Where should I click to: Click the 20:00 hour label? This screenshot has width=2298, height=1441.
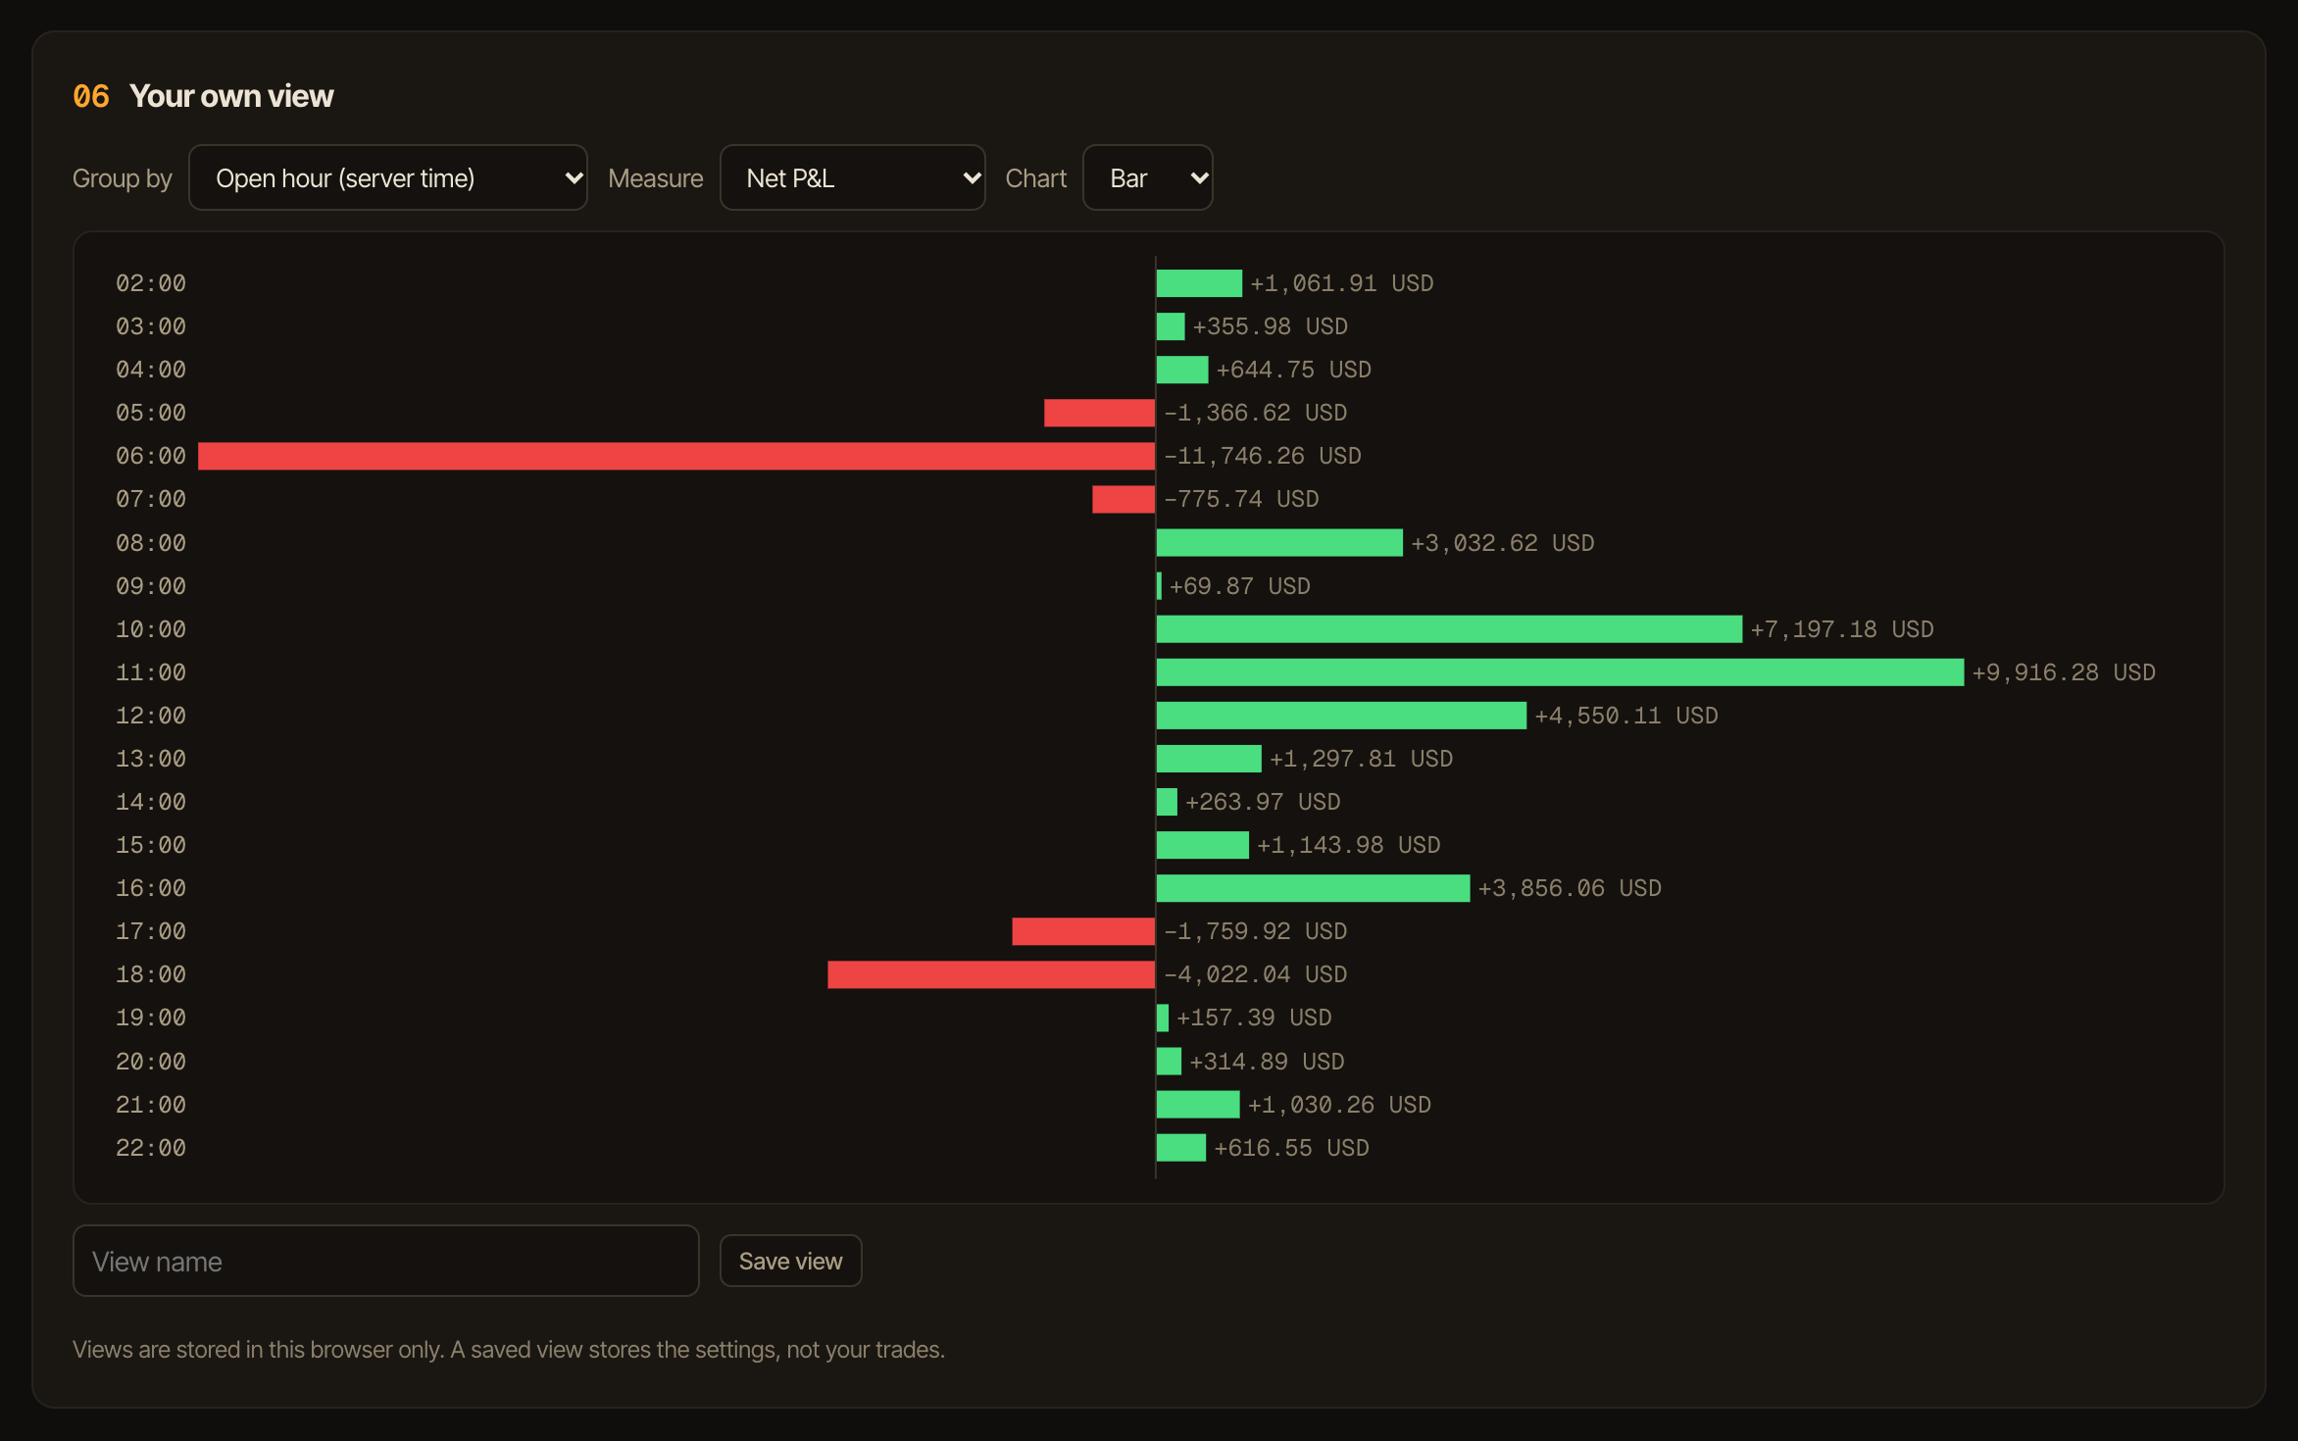click(151, 1062)
